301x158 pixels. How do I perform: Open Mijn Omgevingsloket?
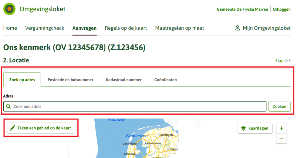pyautogui.click(x=263, y=28)
